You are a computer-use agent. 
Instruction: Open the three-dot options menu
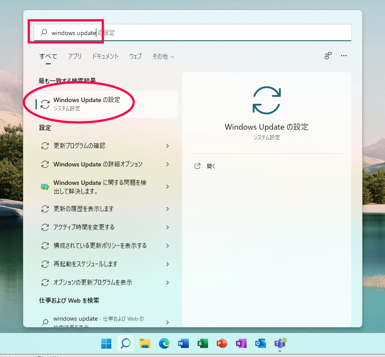(x=344, y=56)
